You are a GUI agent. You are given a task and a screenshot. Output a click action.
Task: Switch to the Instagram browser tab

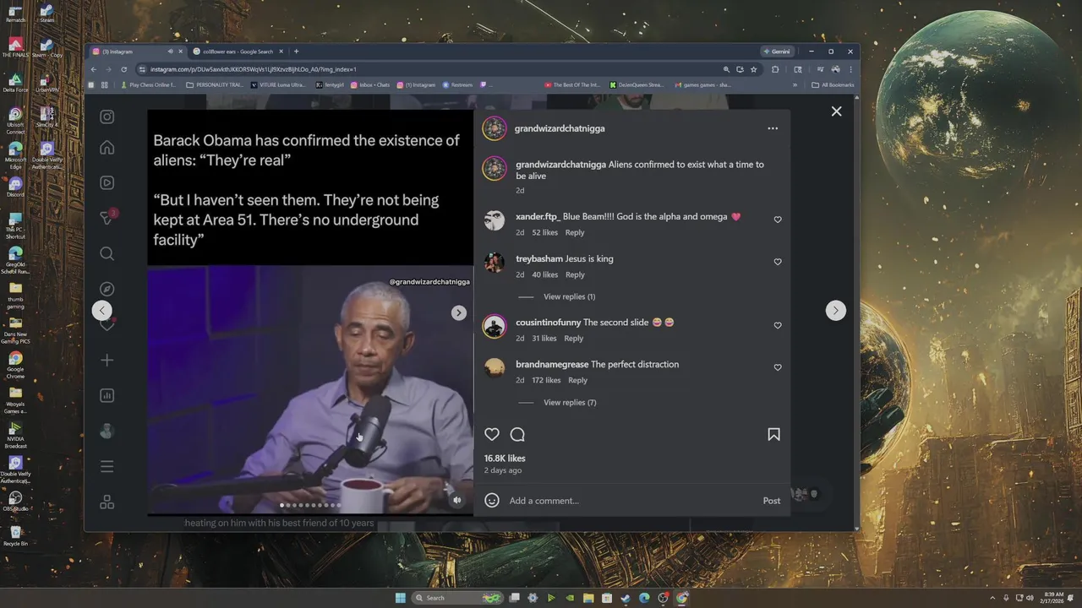135,52
